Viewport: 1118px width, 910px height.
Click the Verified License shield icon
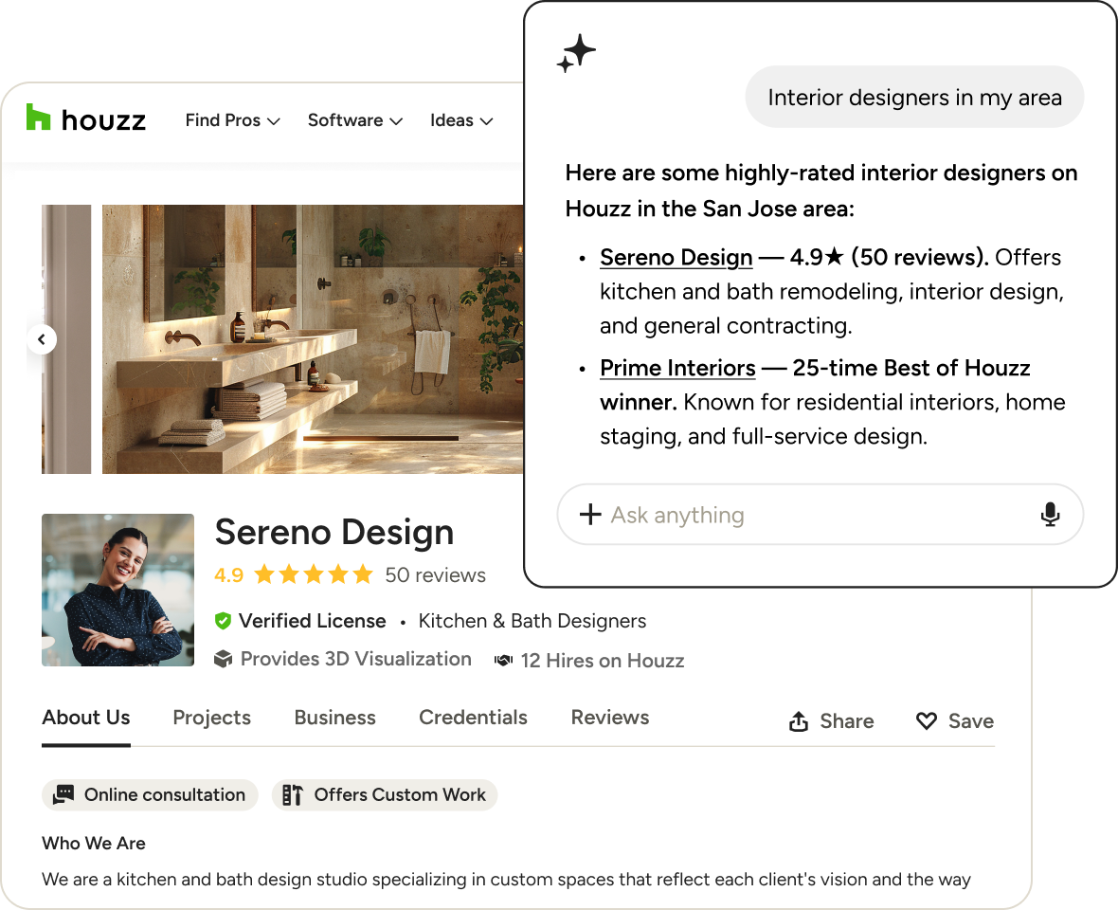point(224,621)
